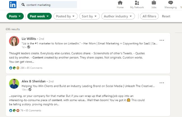The image size is (182, 117).
Task: Open the Sort by dropdown
Action: [89, 16]
